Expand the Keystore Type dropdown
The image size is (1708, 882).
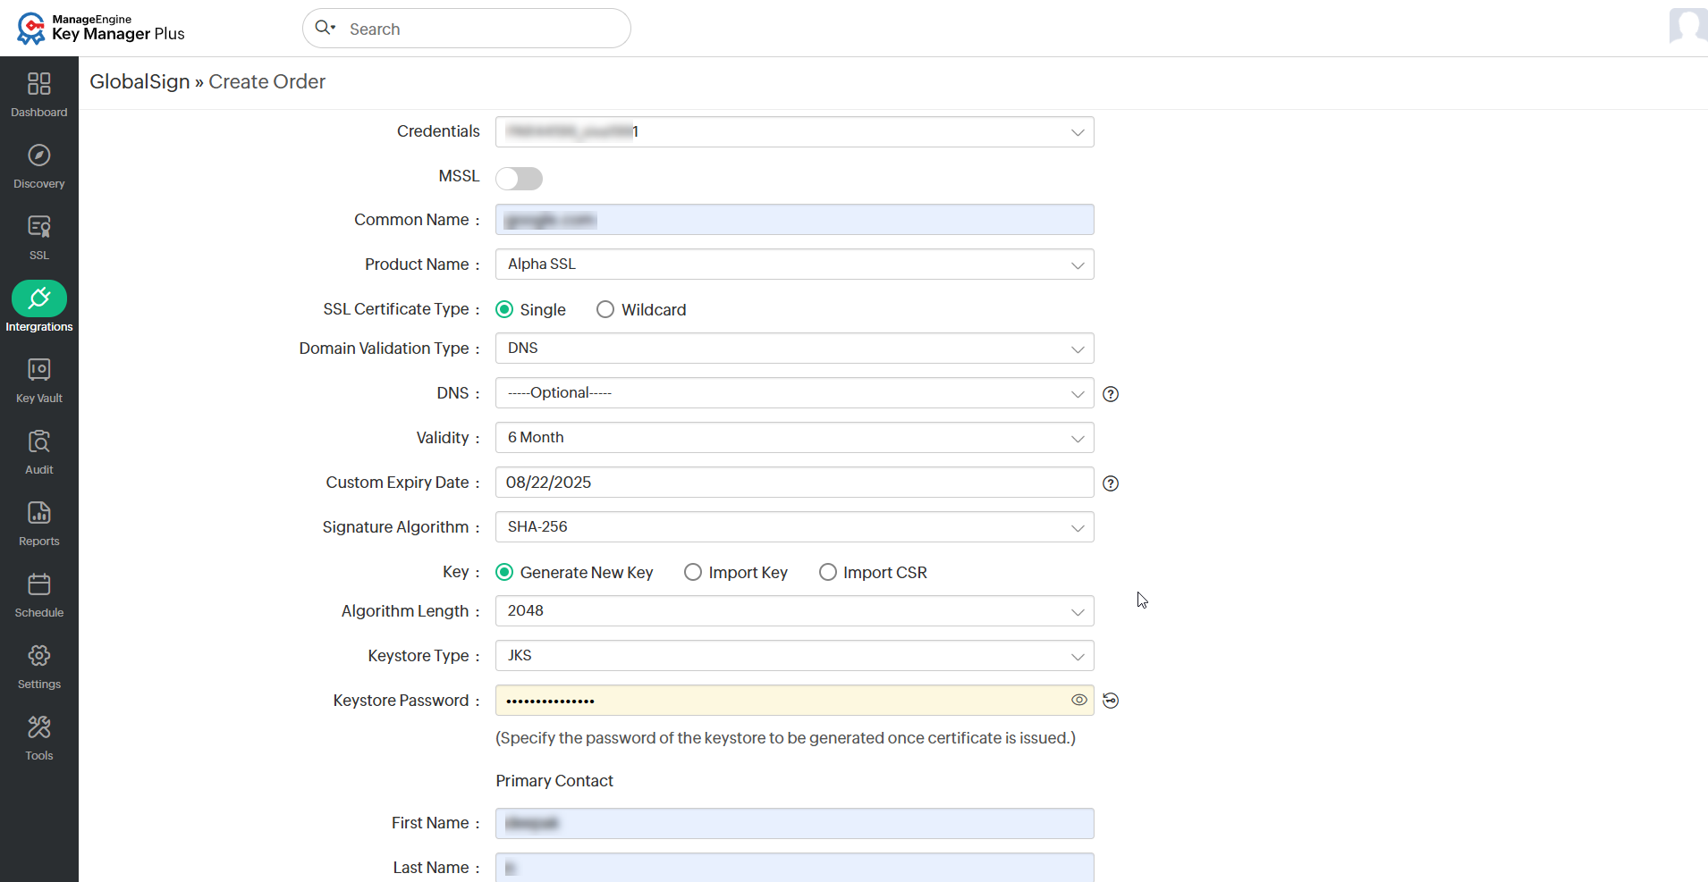click(795, 656)
